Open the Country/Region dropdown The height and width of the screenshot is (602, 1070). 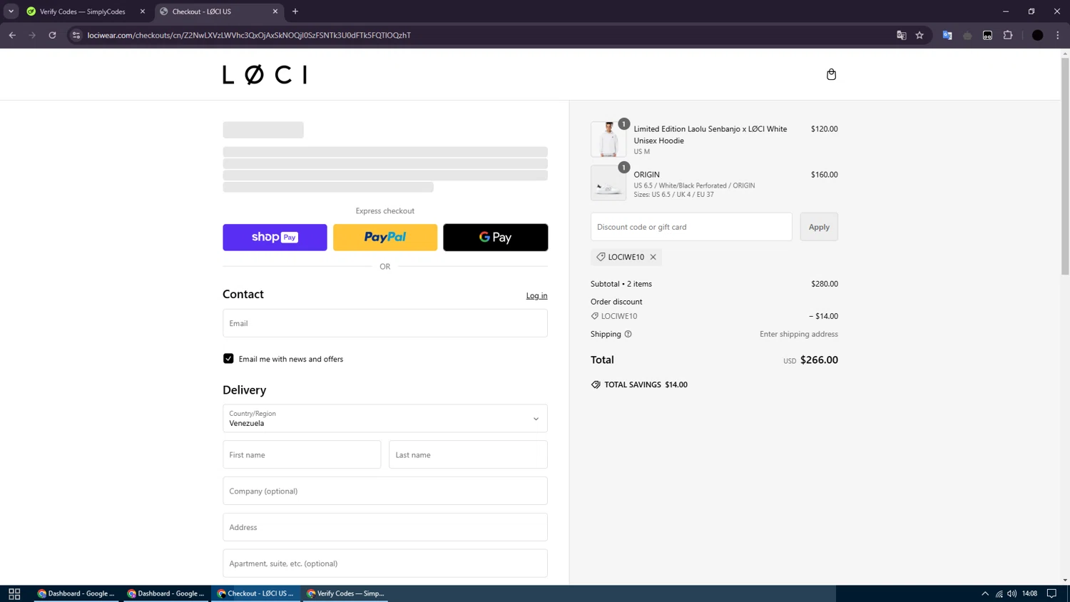[x=385, y=419]
